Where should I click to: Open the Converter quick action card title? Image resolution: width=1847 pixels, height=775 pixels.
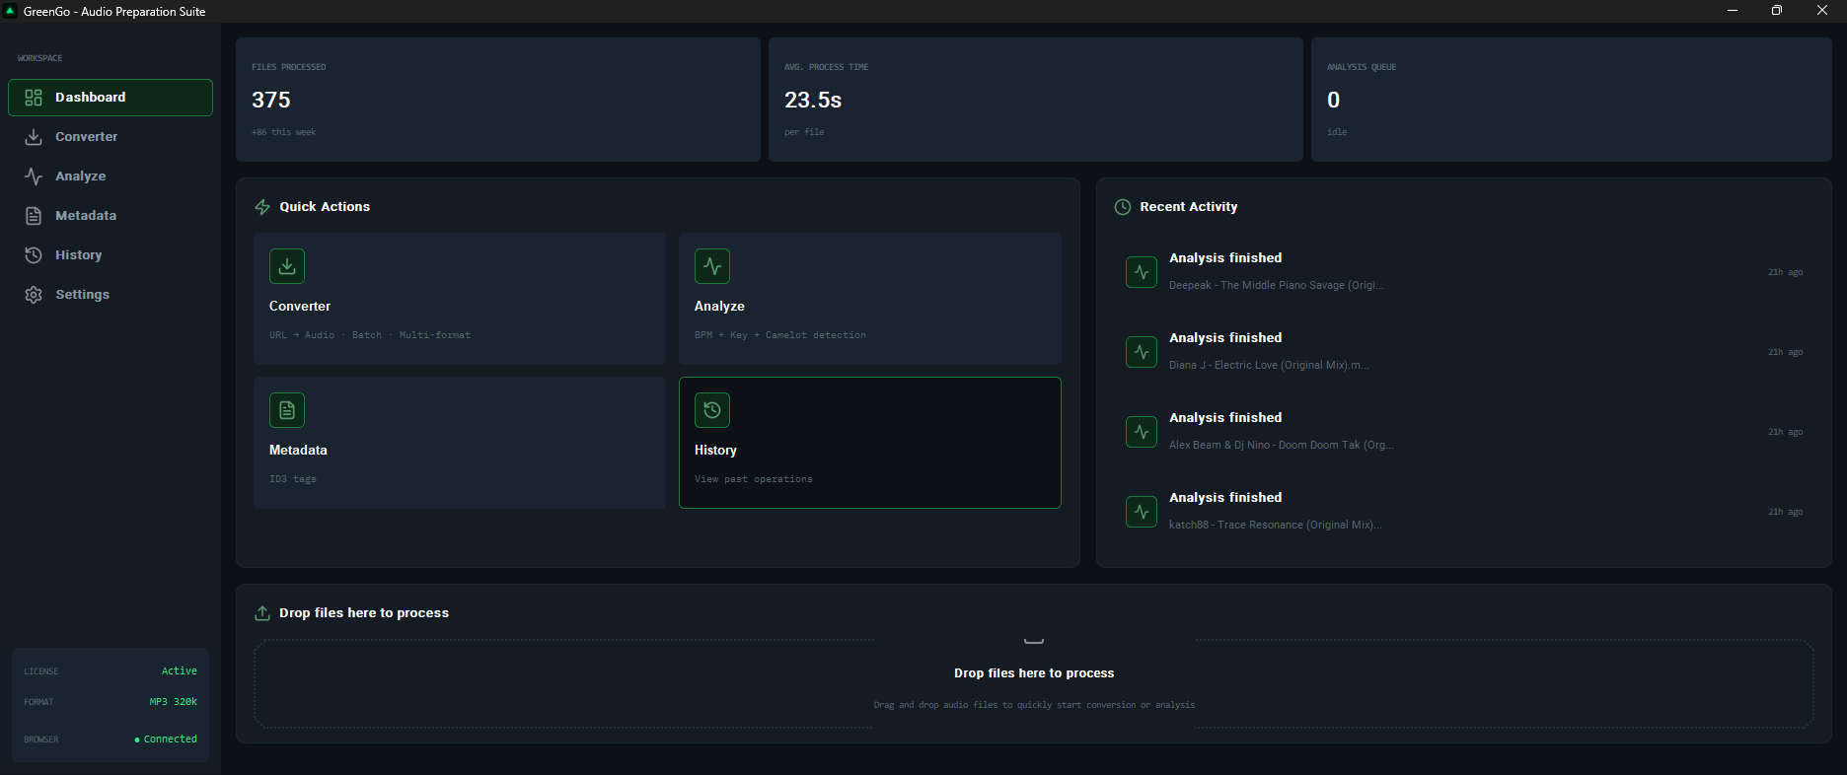300,307
